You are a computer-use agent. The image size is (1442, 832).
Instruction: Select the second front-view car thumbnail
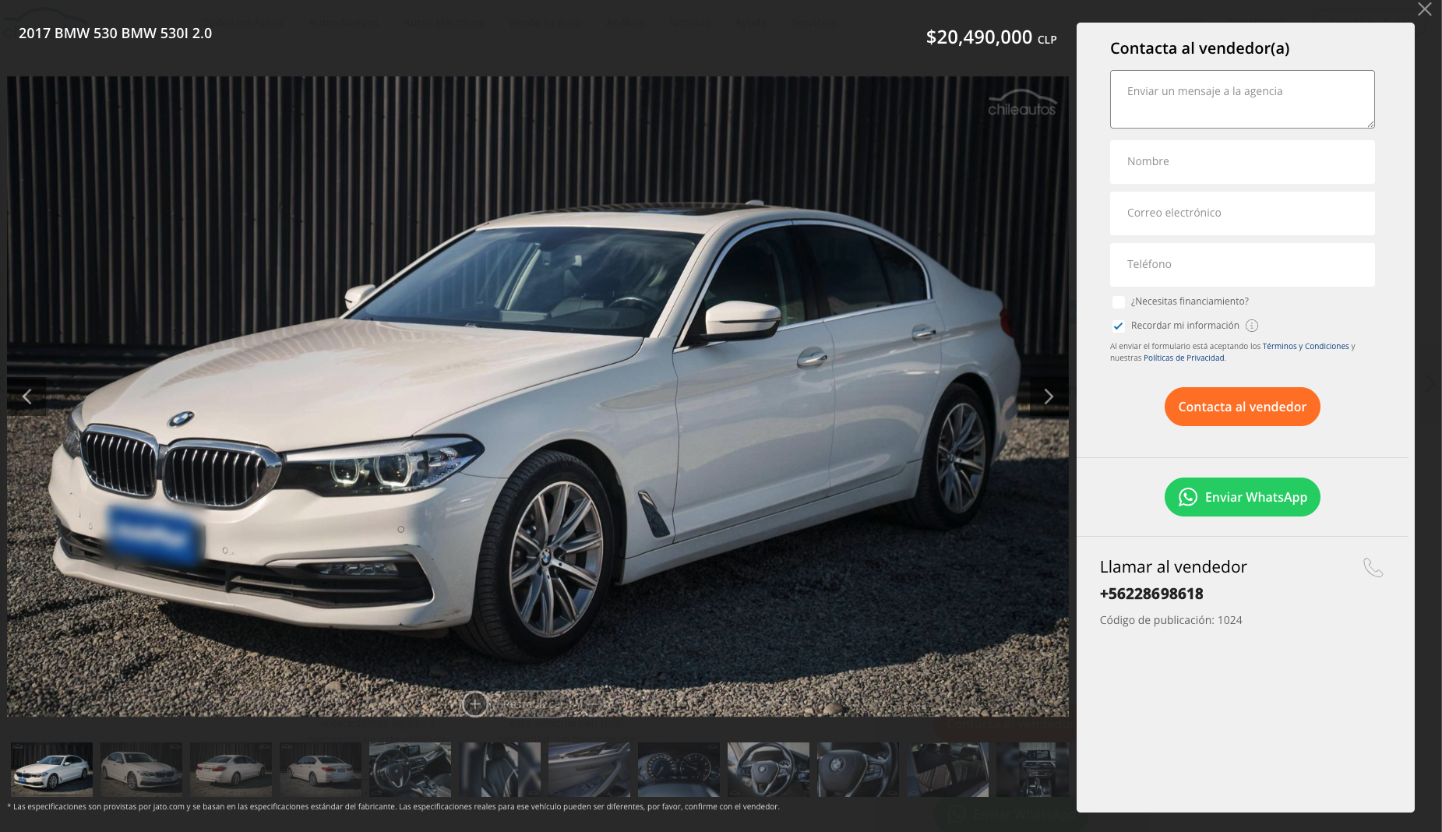141,769
